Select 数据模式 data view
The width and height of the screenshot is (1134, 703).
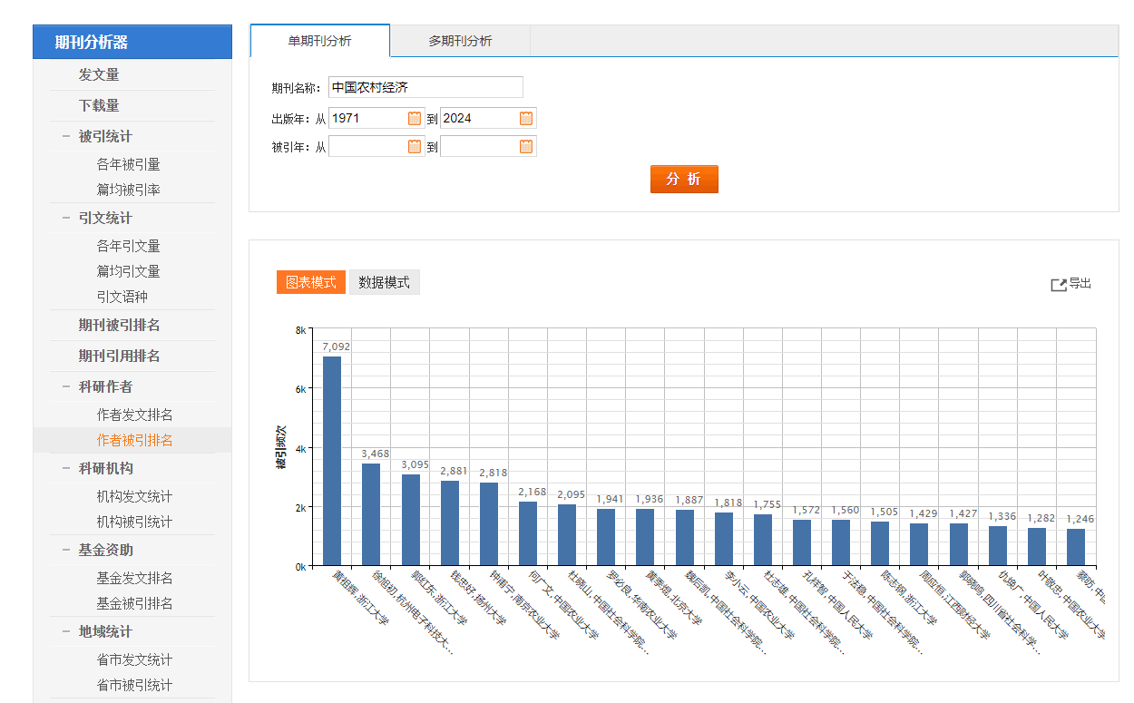tap(384, 282)
